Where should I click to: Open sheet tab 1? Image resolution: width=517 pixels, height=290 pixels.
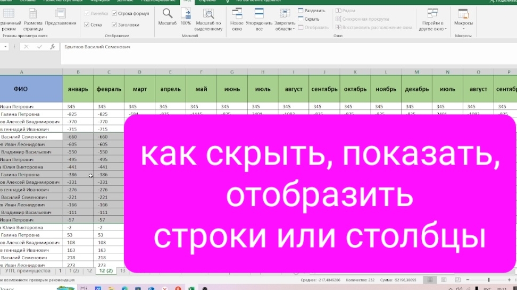pyautogui.click(x=60, y=271)
